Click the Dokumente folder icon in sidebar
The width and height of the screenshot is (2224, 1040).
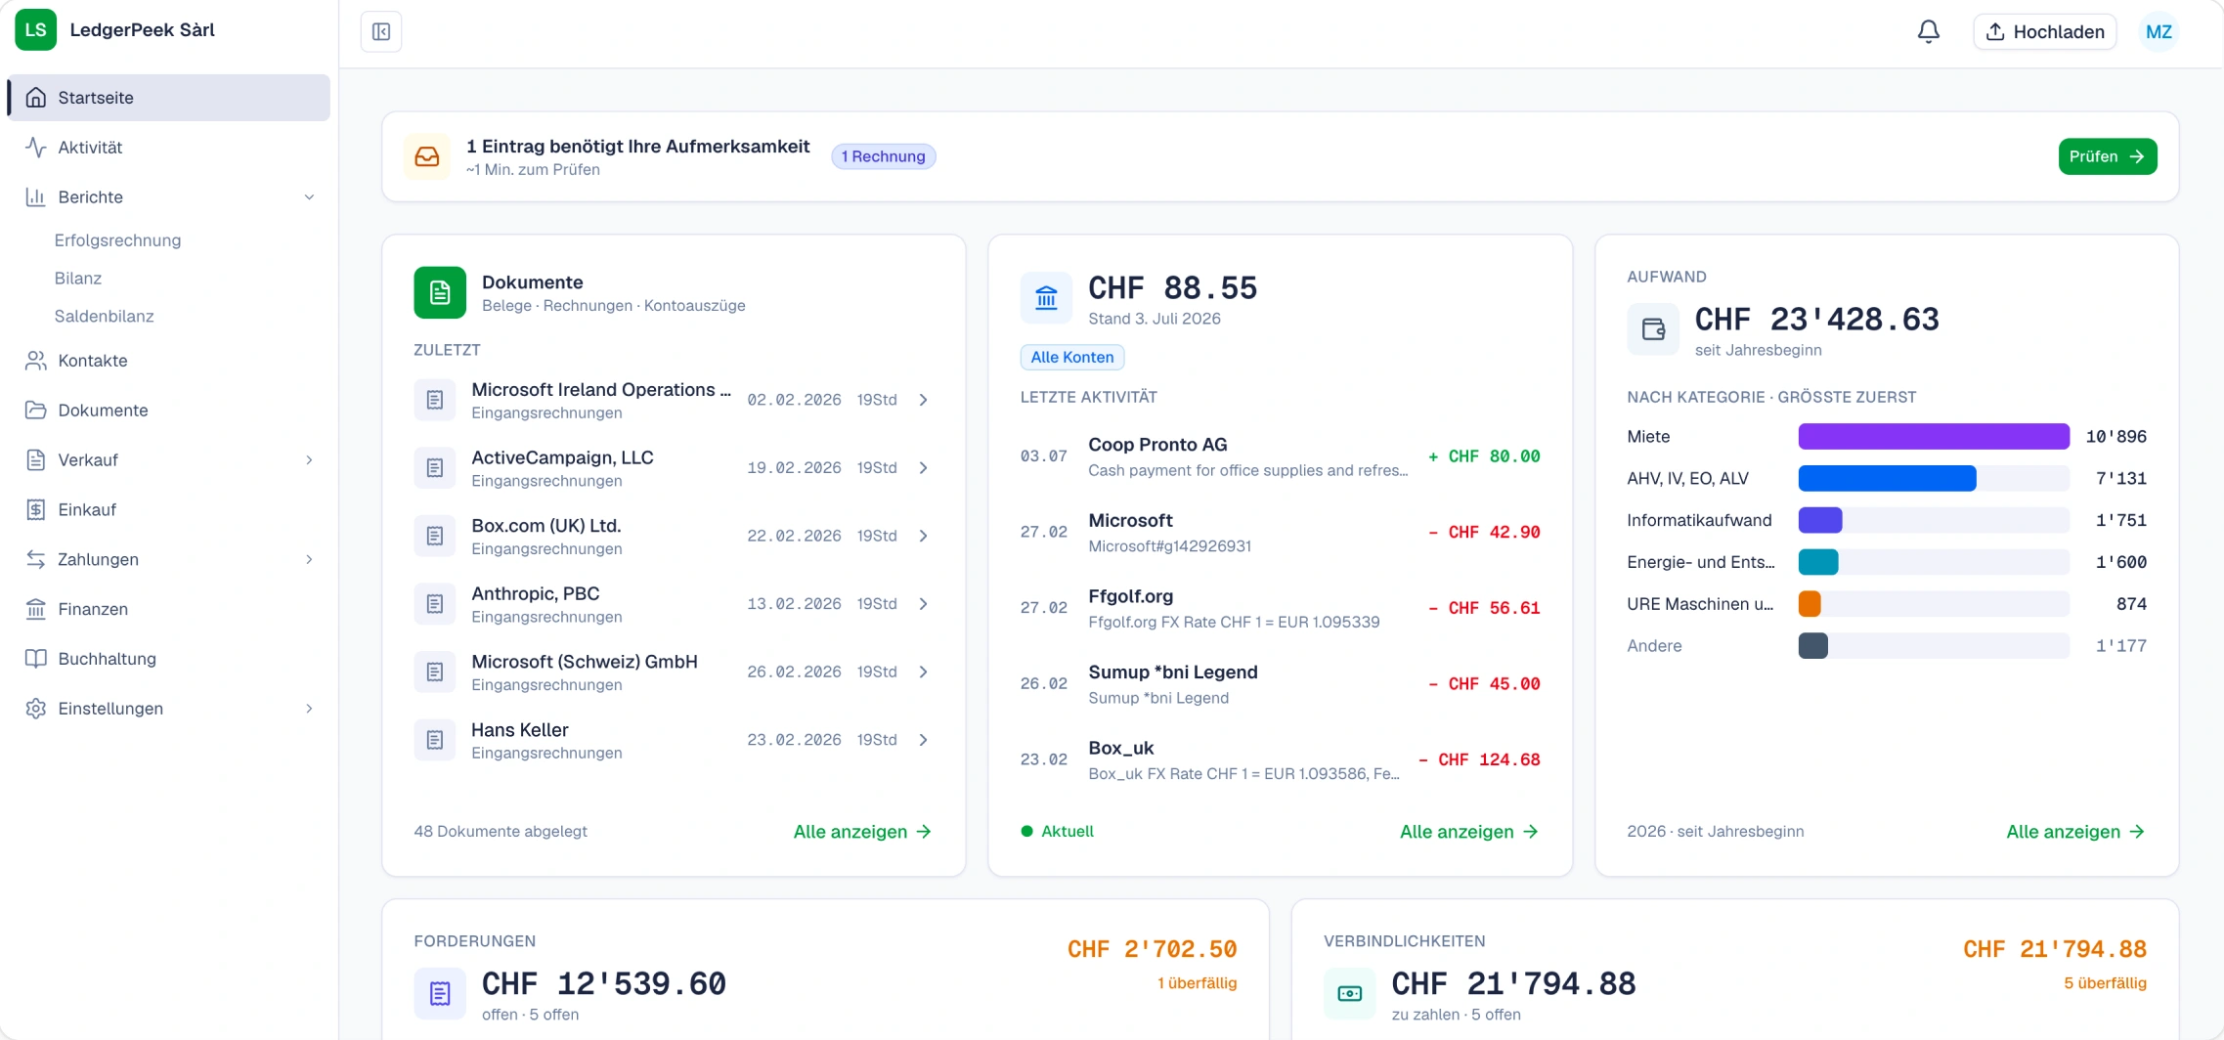36,411
